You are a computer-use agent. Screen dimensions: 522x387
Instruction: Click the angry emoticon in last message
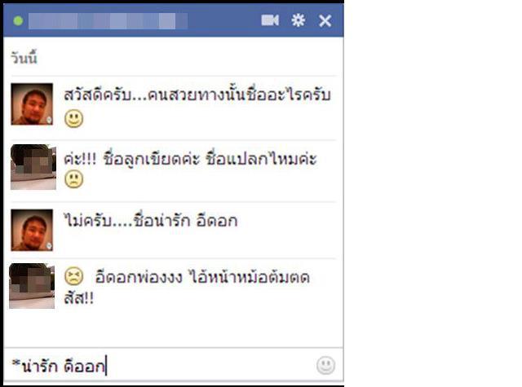[73, 276]
